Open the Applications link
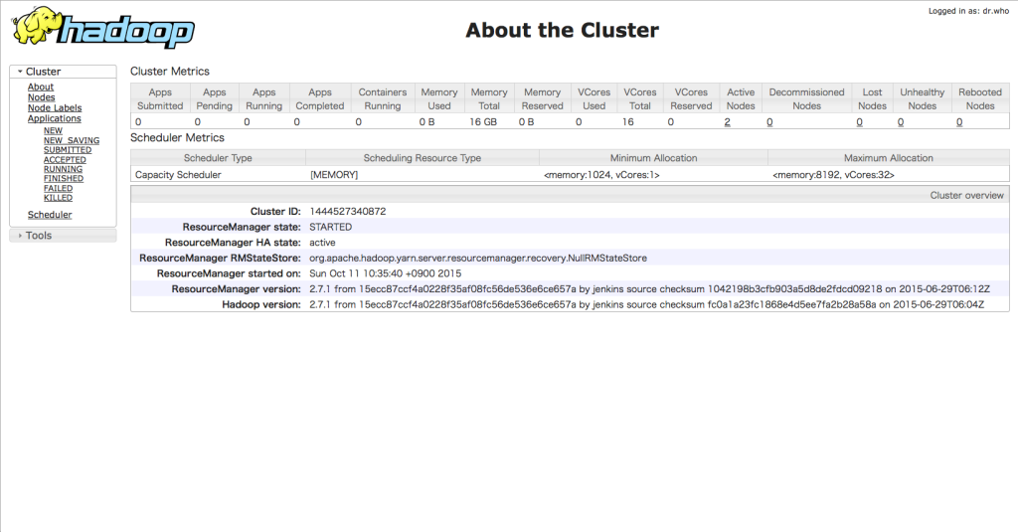 (55, 119)
